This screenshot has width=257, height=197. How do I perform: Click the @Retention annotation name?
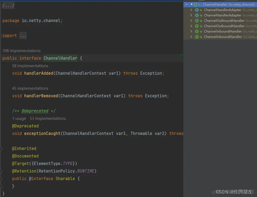click(24, 171)
